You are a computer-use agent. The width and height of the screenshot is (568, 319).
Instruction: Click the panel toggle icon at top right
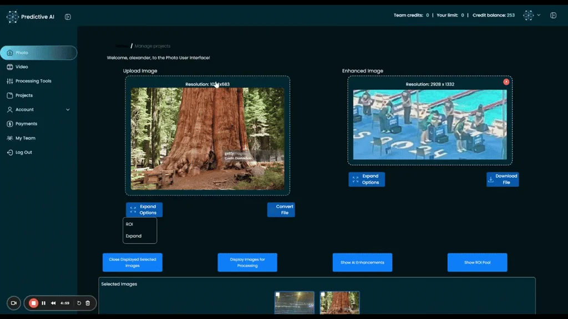pos(553,15)
